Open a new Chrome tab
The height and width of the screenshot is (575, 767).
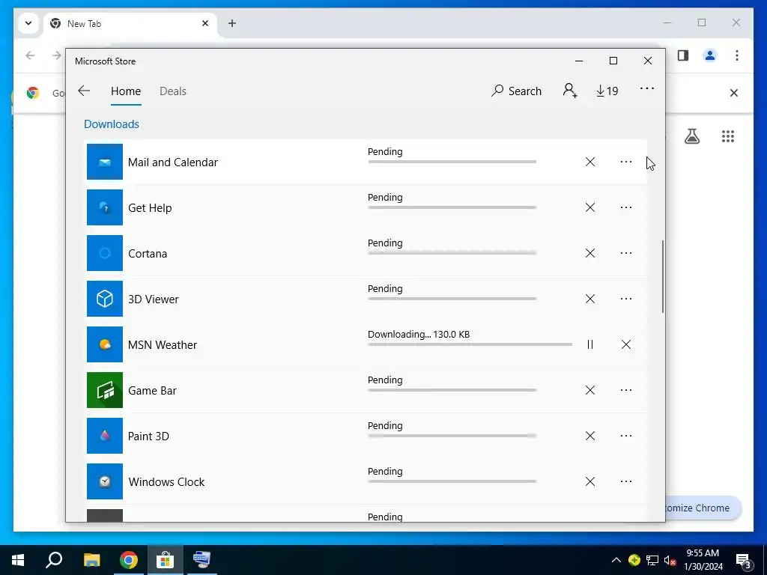[x=232, y=23]
